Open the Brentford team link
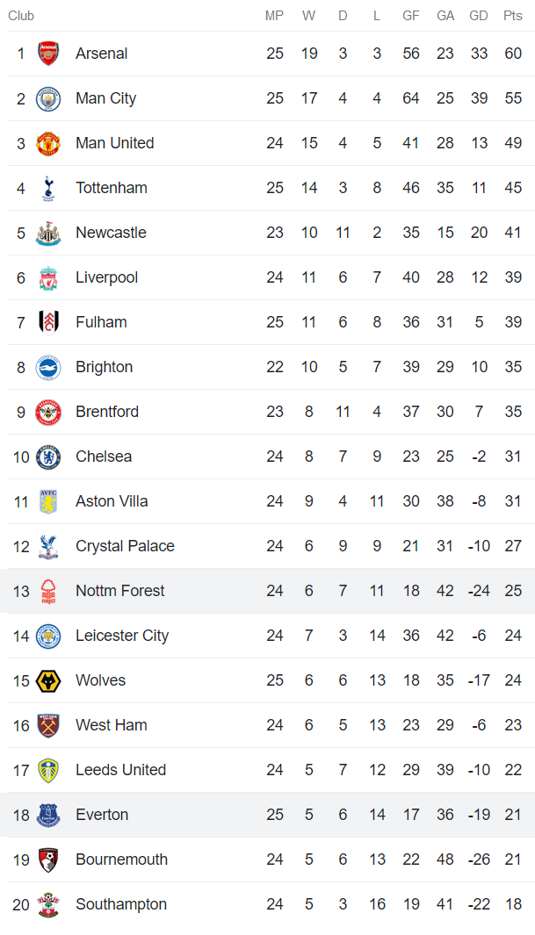 [x=107, y=412]
